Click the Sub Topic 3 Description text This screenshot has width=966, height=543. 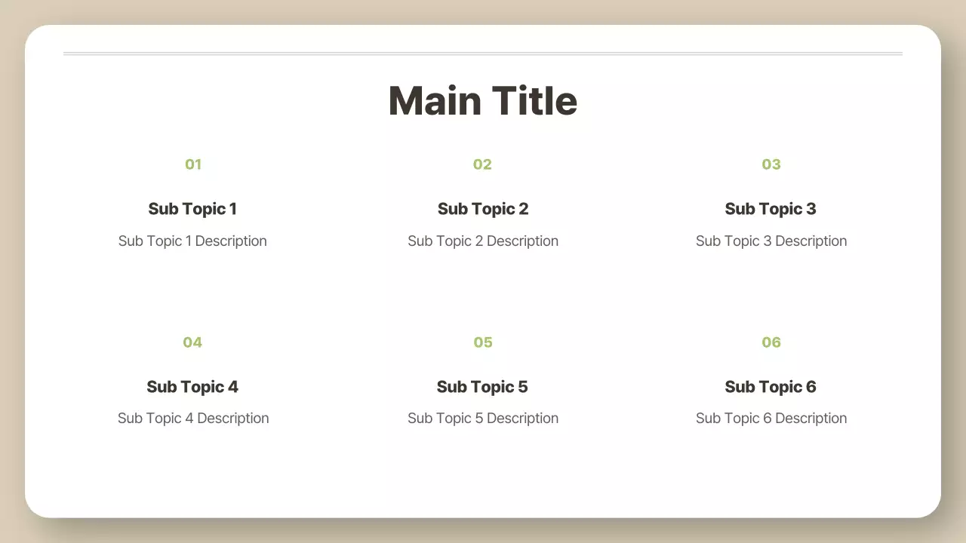pyautogui.click(x=771, y=241)
